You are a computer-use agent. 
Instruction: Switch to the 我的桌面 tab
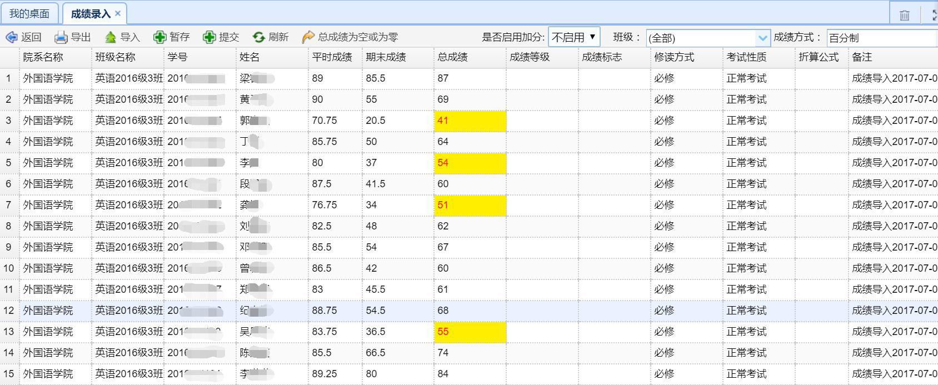29,14
